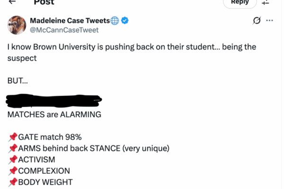284x189 pixels.
Task: Click the pushpin icon beside ARMS behind back
Action: coord(13,148)
